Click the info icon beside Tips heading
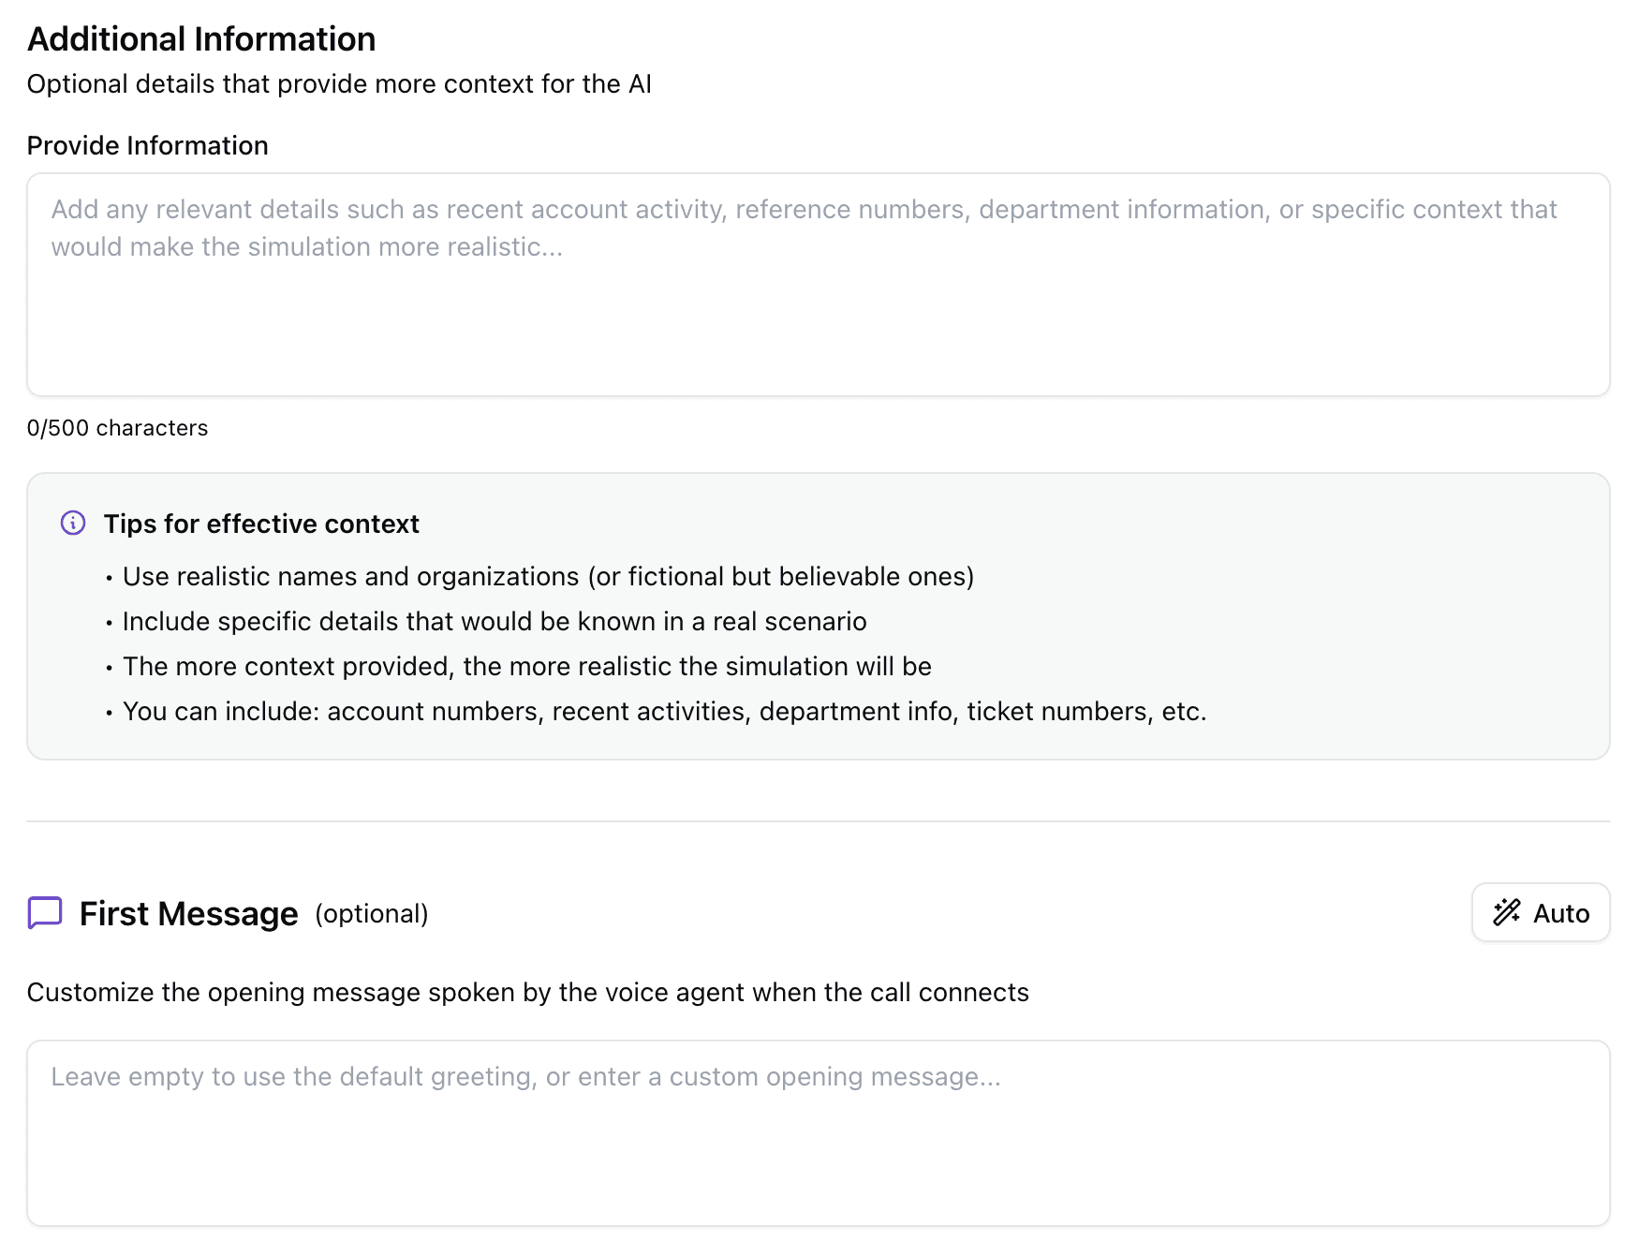The image size is (1639, 1255). pyautogui.click(x=73, y=523)
